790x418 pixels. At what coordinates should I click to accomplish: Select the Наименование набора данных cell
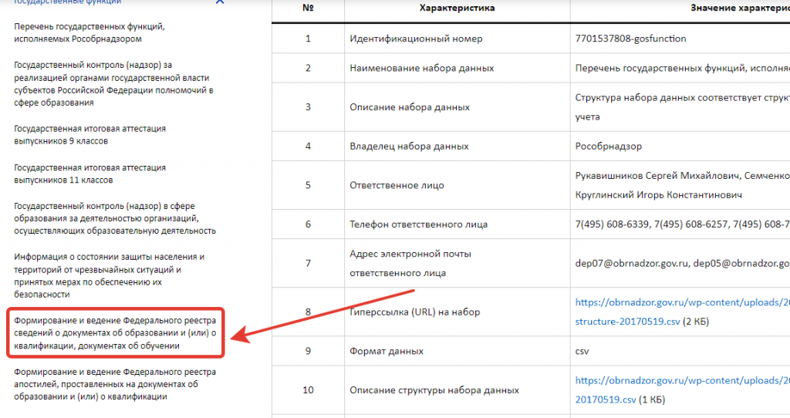click(457, 68)
